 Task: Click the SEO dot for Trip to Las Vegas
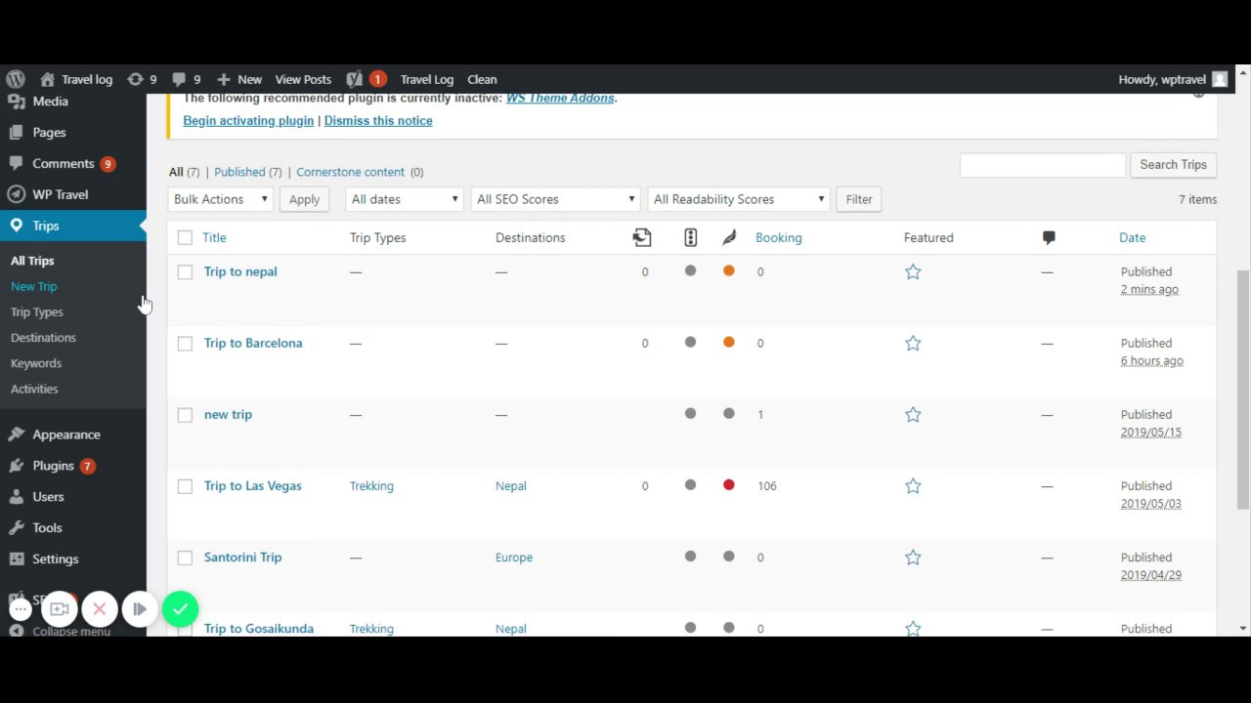690,485
